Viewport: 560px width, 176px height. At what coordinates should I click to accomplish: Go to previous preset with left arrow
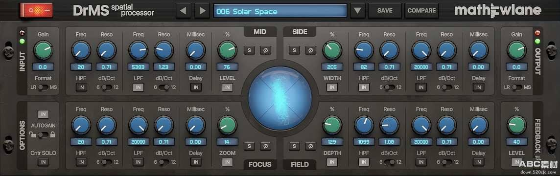183,11
